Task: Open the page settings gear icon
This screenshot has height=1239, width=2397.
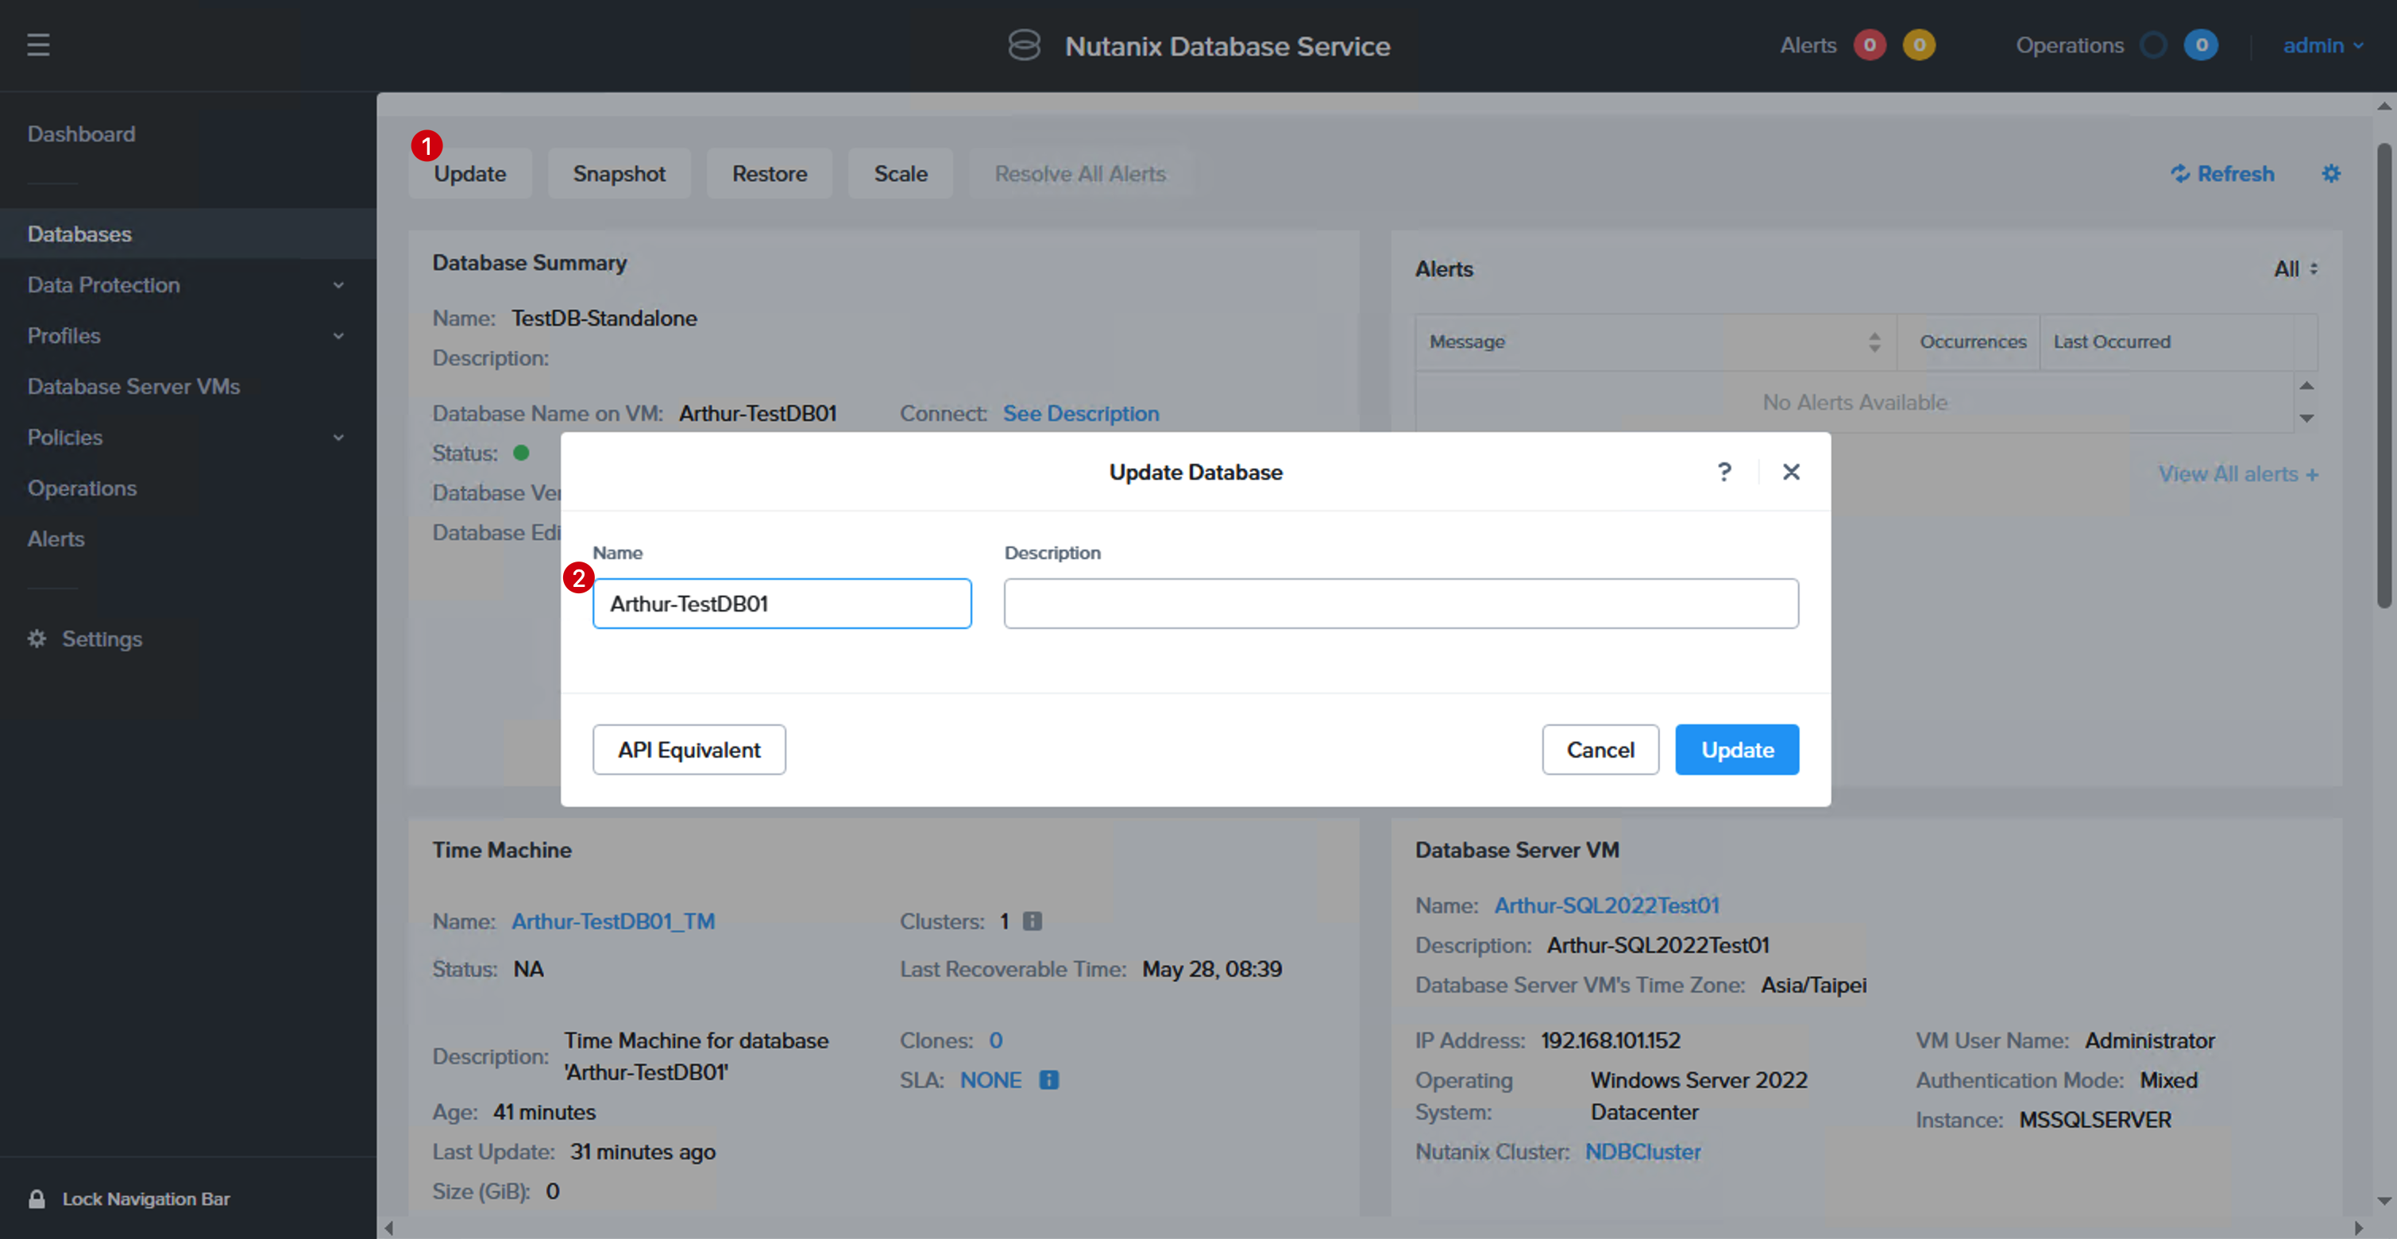Action: click(x=2331, y=174)
